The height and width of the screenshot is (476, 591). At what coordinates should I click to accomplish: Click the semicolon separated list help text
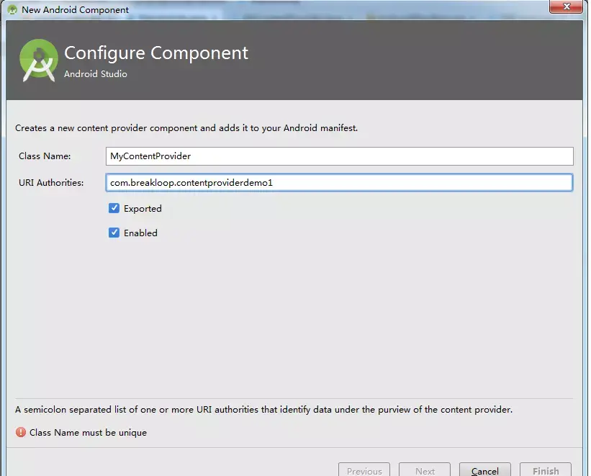[x=264, y=410]
